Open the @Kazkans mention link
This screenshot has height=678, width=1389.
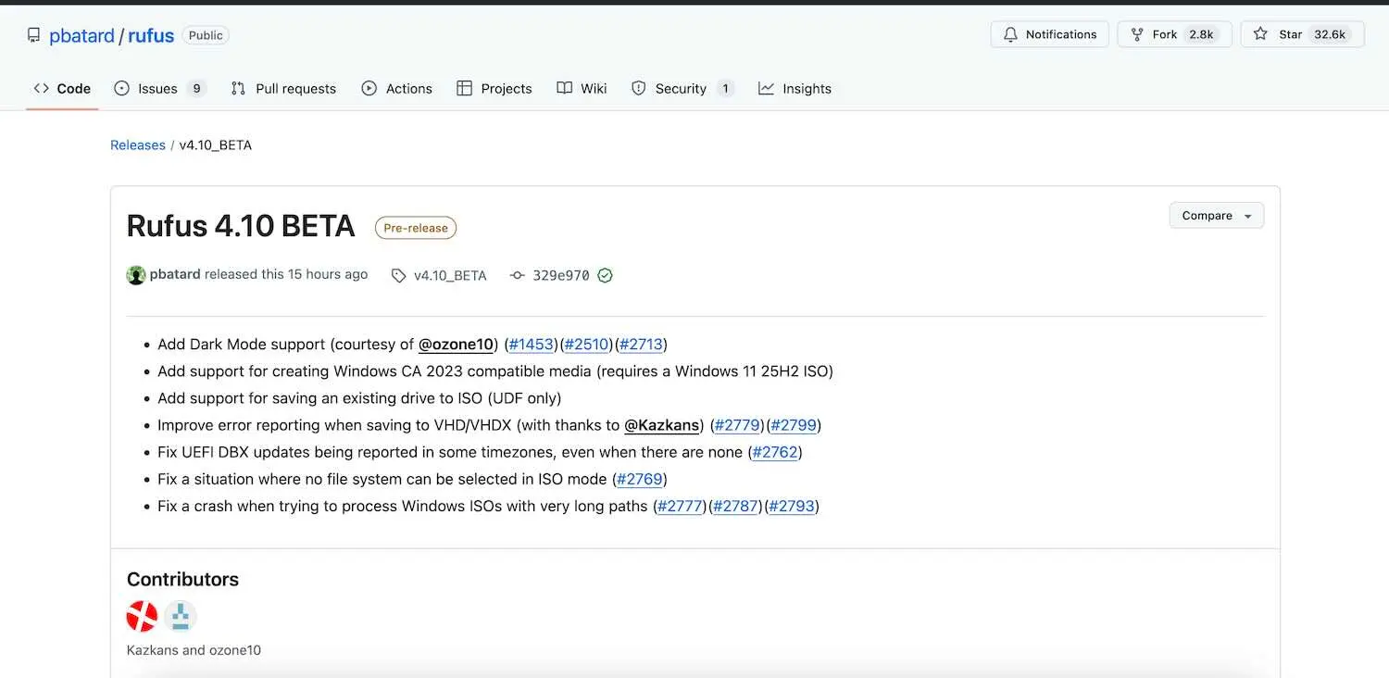(x=662, y=425)
